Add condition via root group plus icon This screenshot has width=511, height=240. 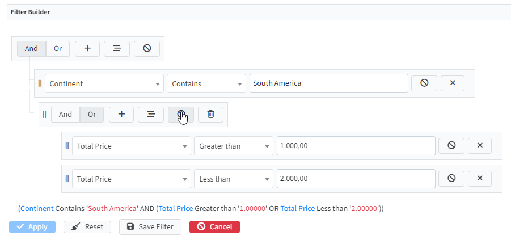(87, 49)
